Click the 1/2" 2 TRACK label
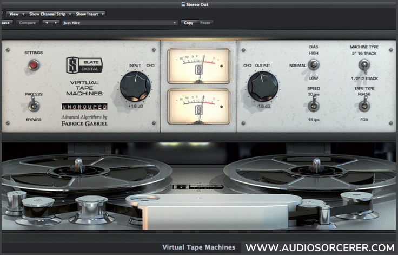Viewport: 398px width, 255px height. pyautogui.click(x=364, y=79)
